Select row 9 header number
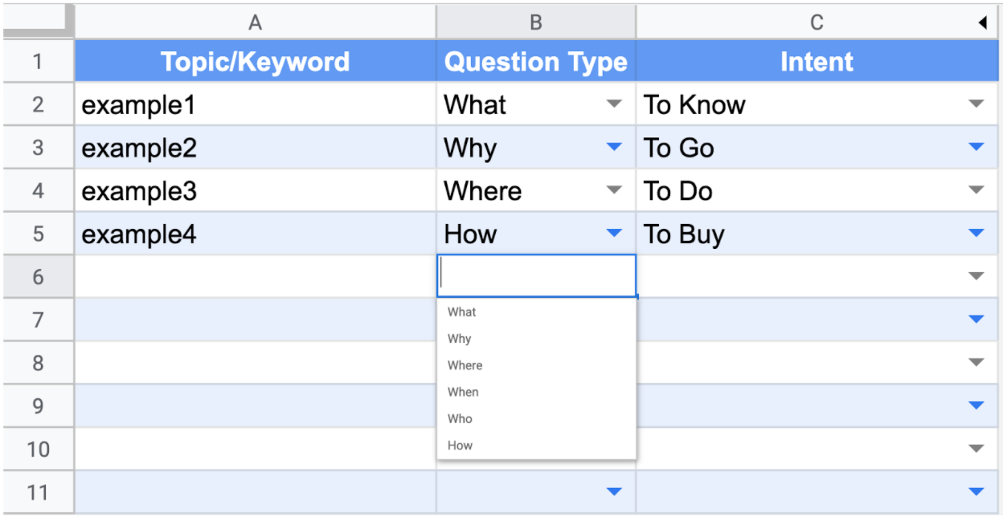The width and height of the screenshot is (1003, 517). click(x=38, y=405)
